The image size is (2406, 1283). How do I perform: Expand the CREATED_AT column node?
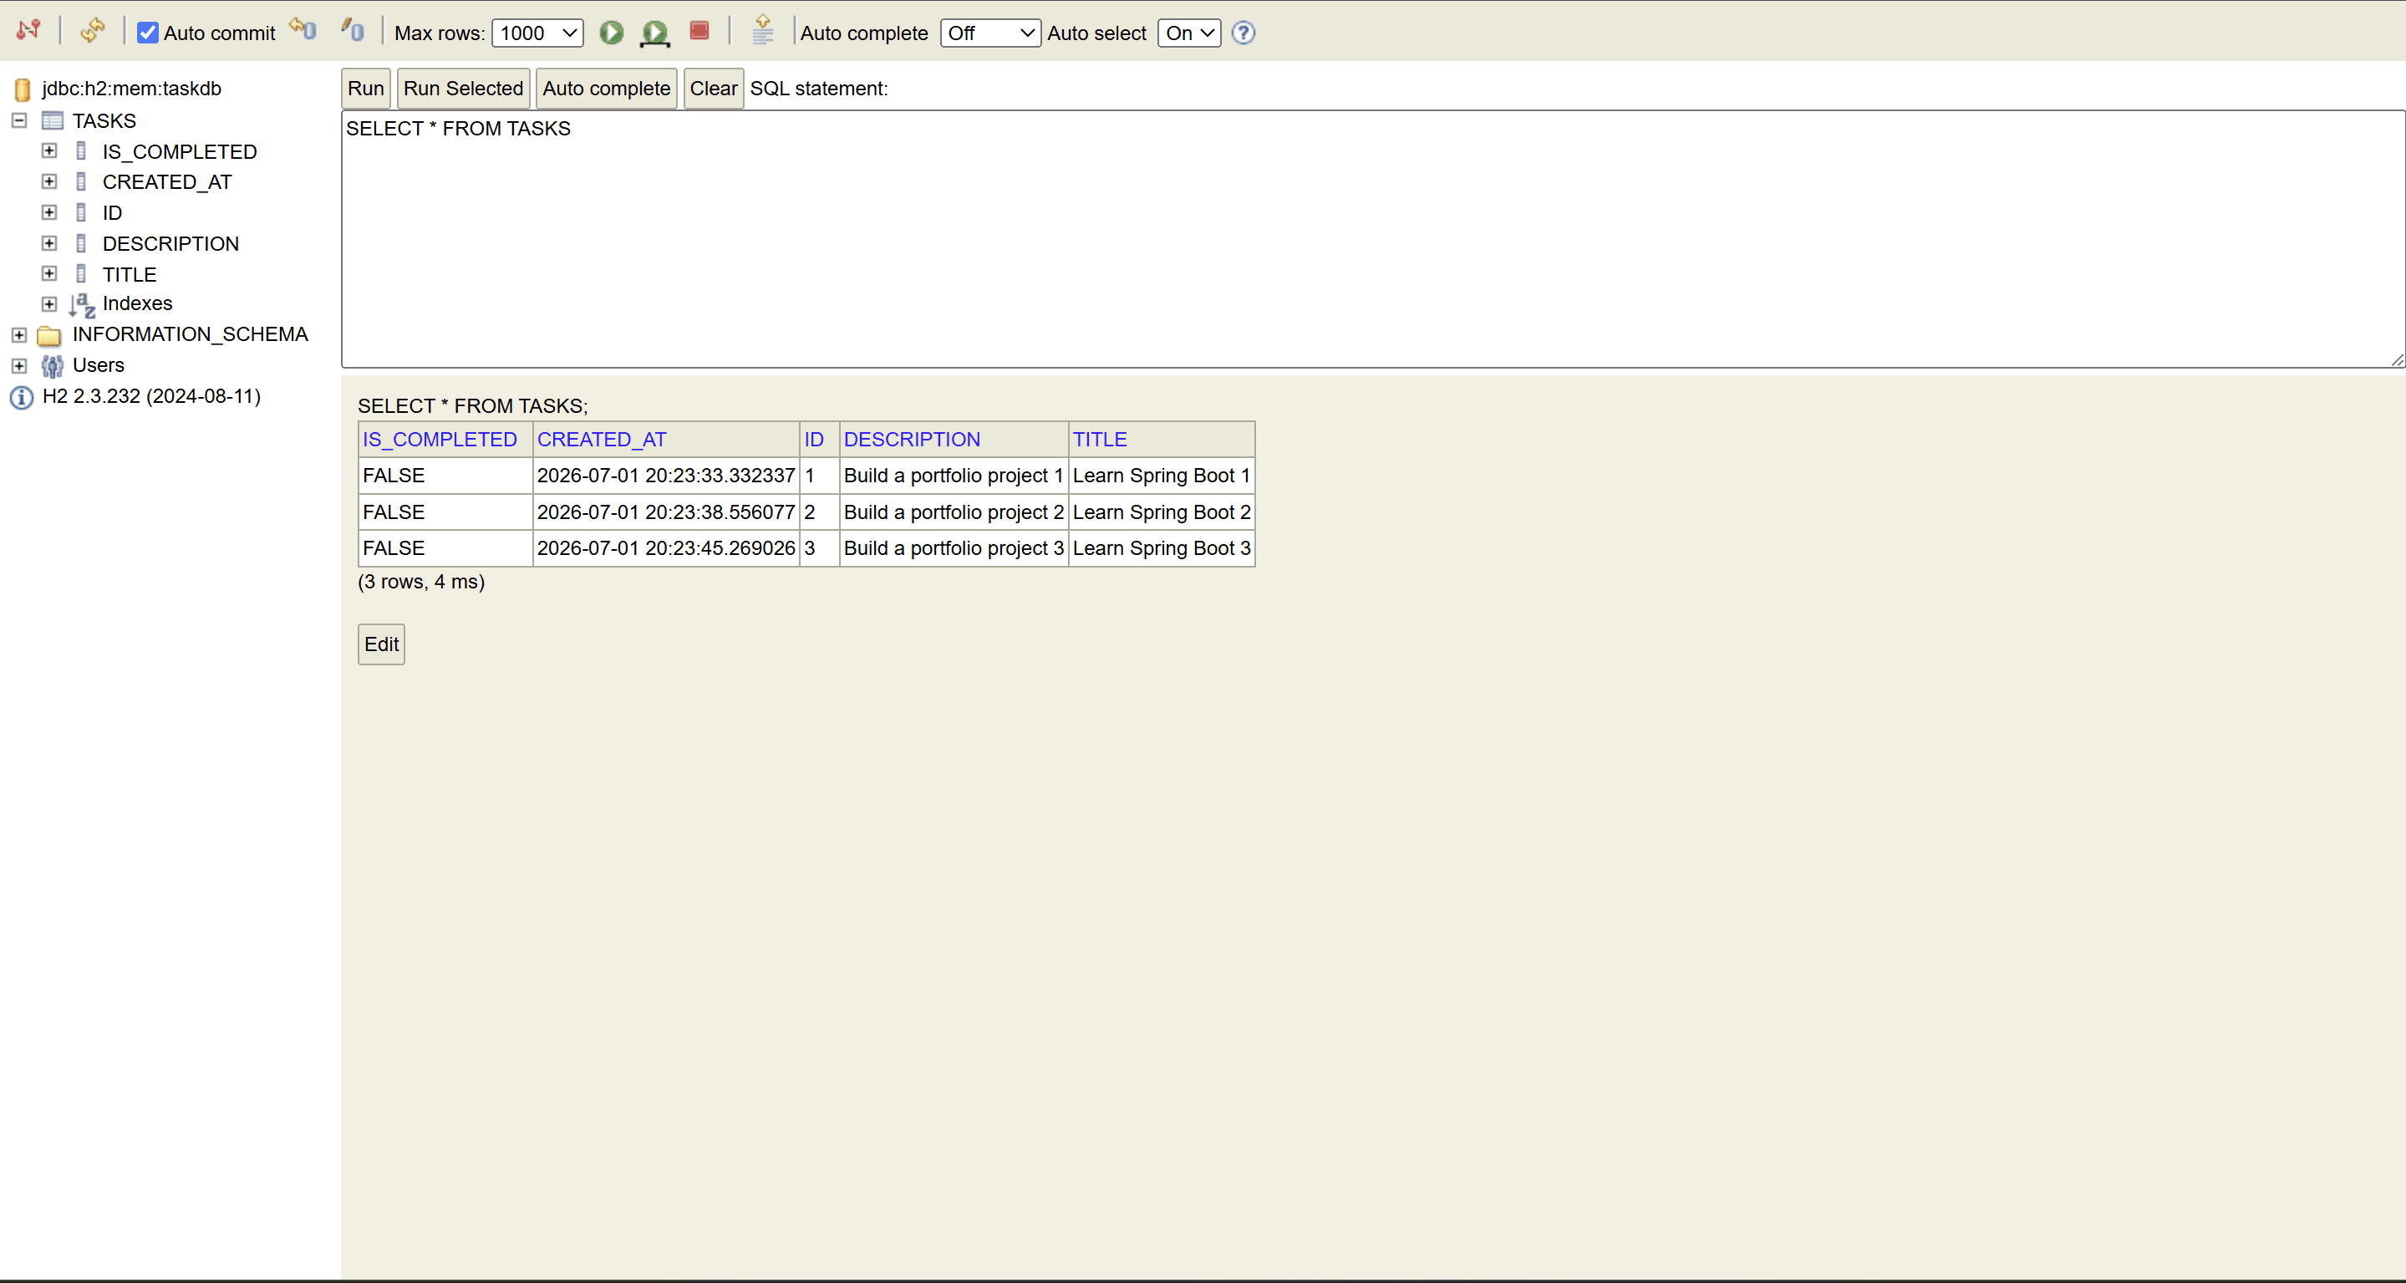(x=49, y=181)
